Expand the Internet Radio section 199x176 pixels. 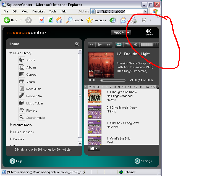pos(11,125)
